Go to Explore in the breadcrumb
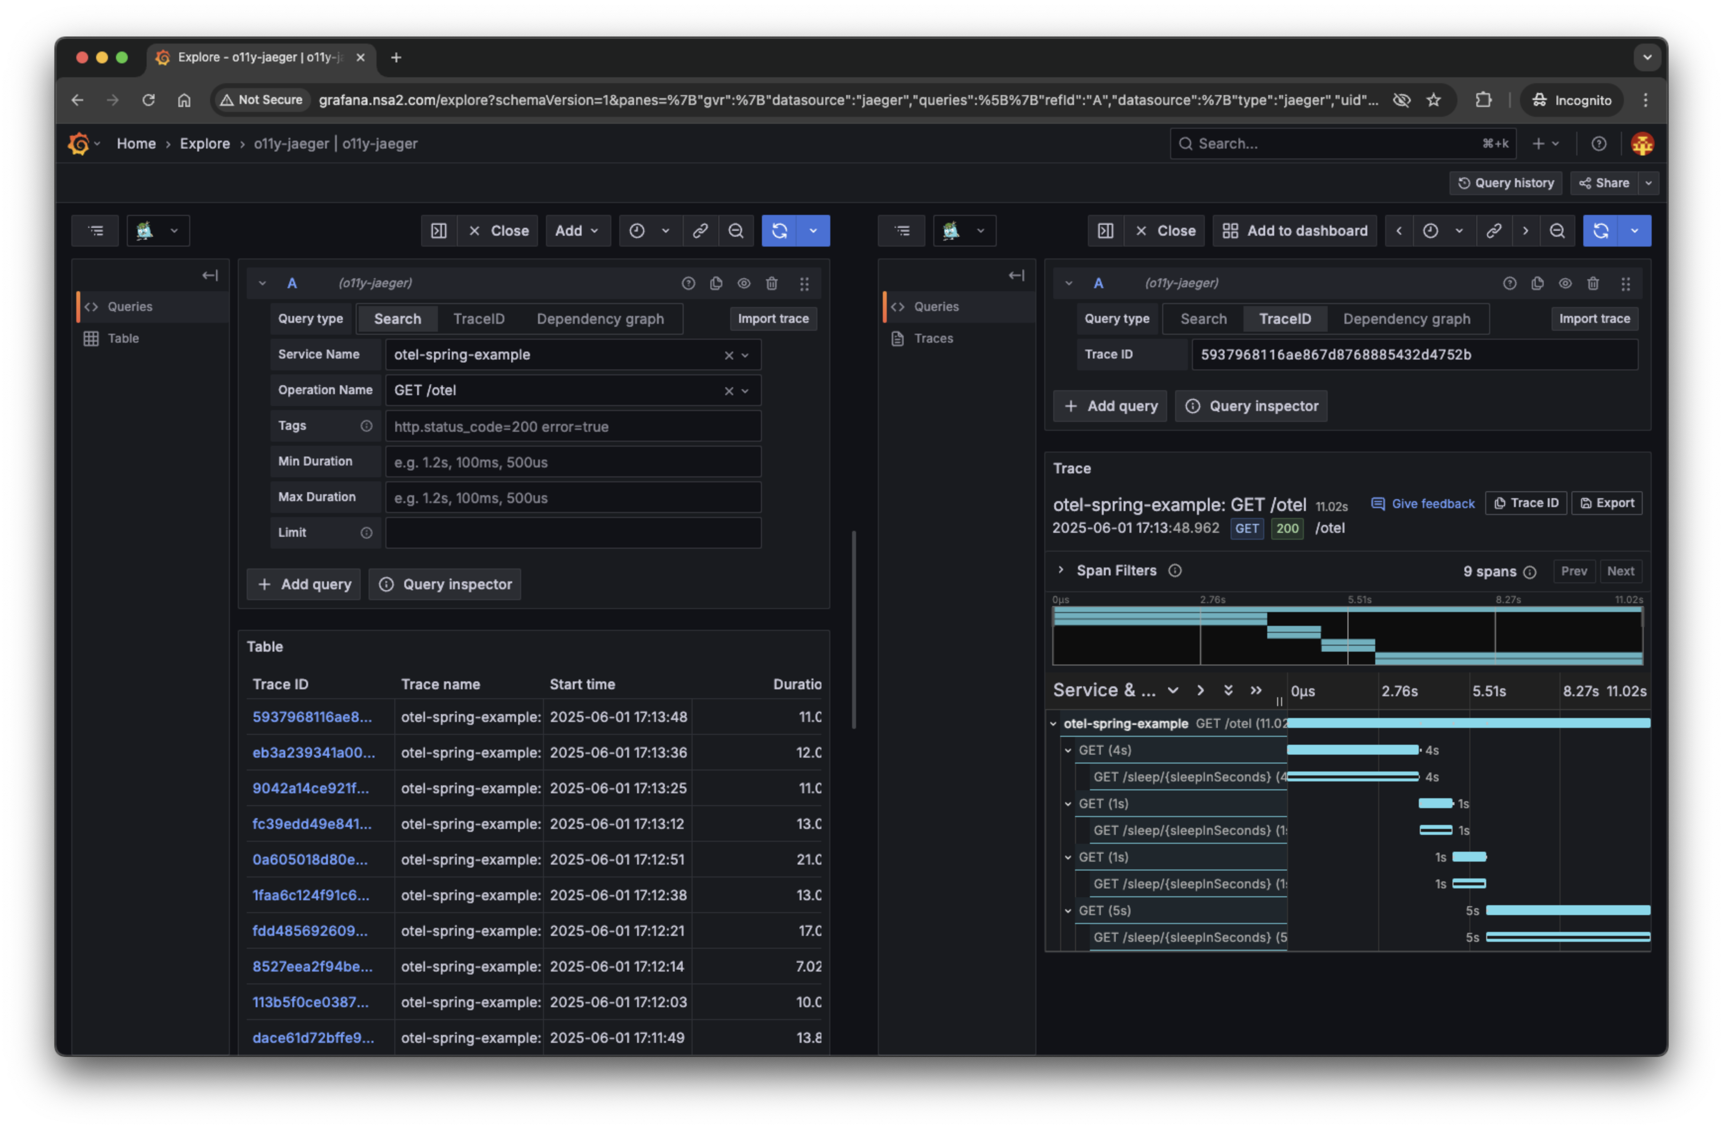The image size is (1723, 1129). (x=205, y=143)
